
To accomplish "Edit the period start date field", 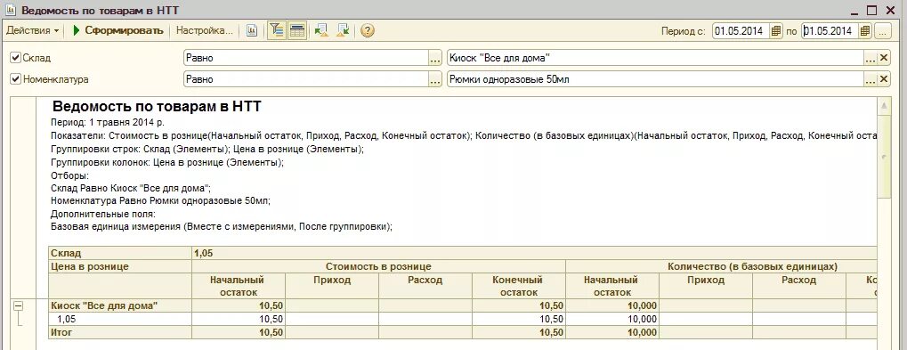I will (x=741, y=30).
